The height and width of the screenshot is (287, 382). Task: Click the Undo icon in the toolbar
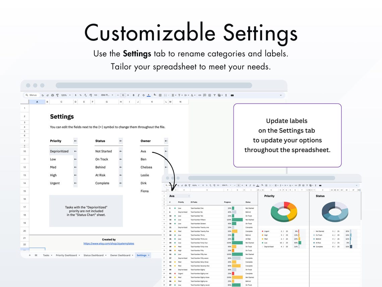tap(43, 95)
